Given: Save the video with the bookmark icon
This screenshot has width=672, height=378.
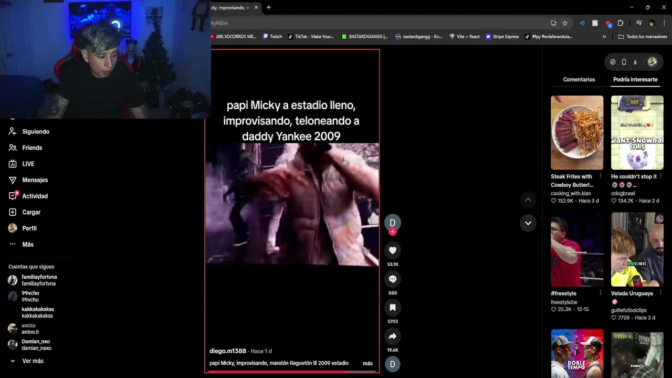Looking at the screenshot, I should point(392,308).
